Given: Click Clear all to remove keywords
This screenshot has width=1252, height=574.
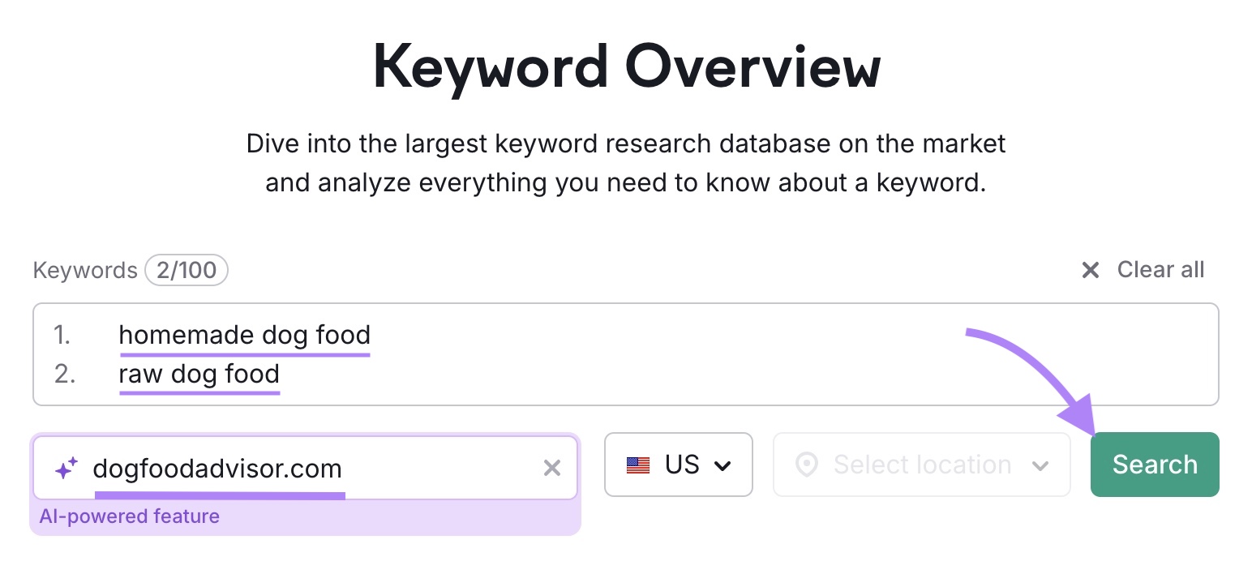Looking at the screenshot, I should 1160,269.
